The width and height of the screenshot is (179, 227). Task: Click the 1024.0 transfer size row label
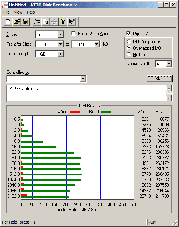click(x=14, y=180)
